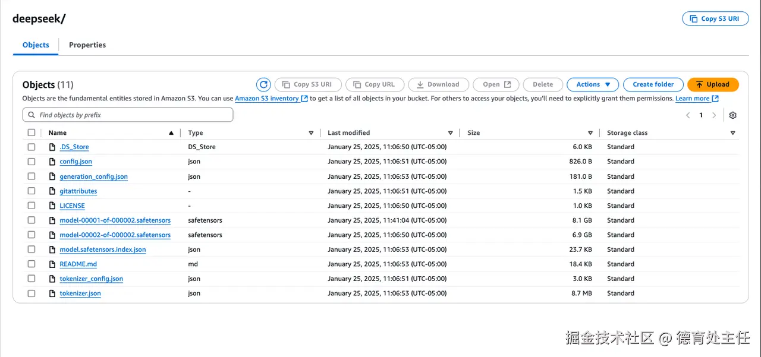Open the tokenizer.json object link

(x=80, y=293)
